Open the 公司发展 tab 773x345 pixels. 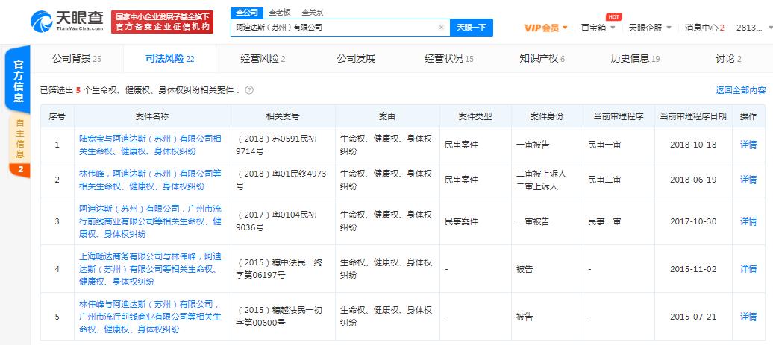pos(356,59)
